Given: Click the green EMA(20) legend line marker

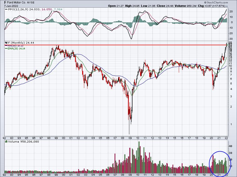Looking at the screenshot, I should tap(6, 49).
